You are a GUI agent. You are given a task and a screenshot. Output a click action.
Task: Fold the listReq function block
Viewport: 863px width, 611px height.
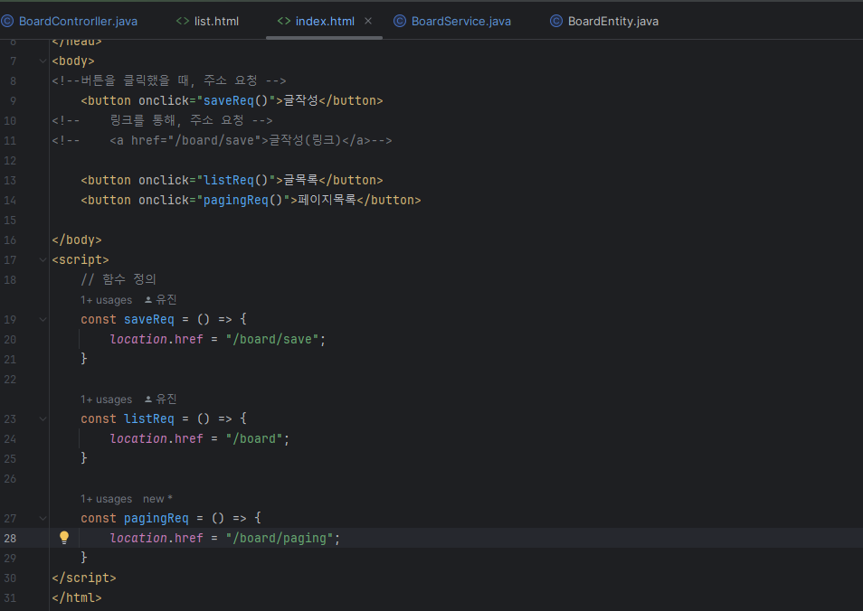pos(43,419)
